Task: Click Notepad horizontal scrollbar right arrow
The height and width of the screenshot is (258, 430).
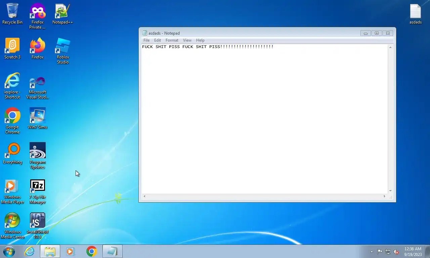Action: (385, 196)
